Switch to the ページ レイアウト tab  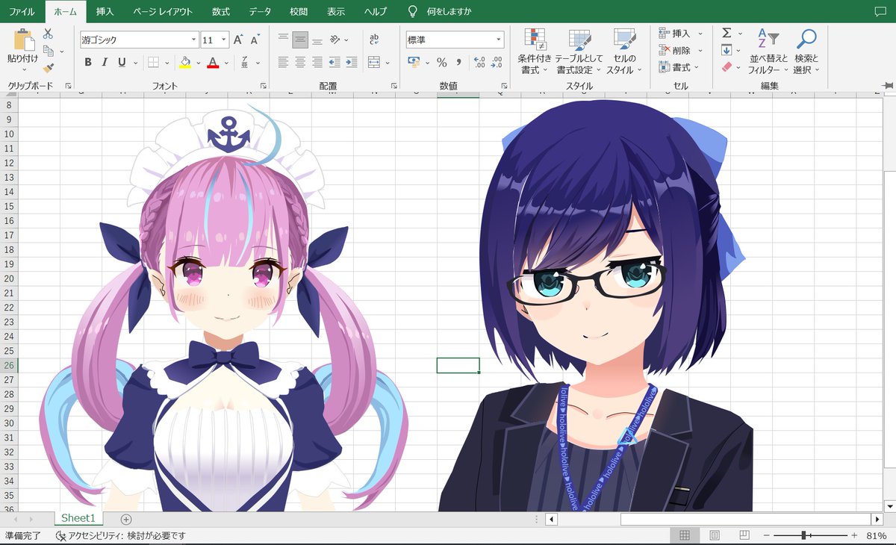pyautogui.click(x=163, y=12)
